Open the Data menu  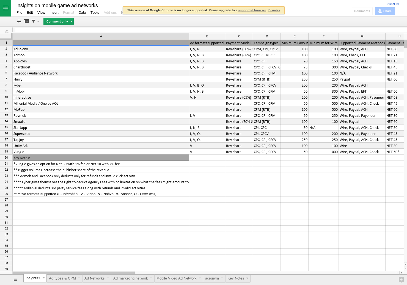click(x=82, y=12)
